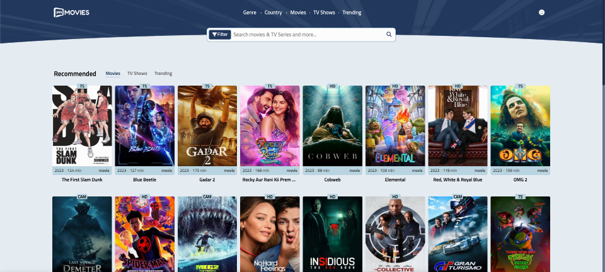This screenshot has height=272, width=605.
Task: Open Trending in top navigation
Action: coord(352,13)
